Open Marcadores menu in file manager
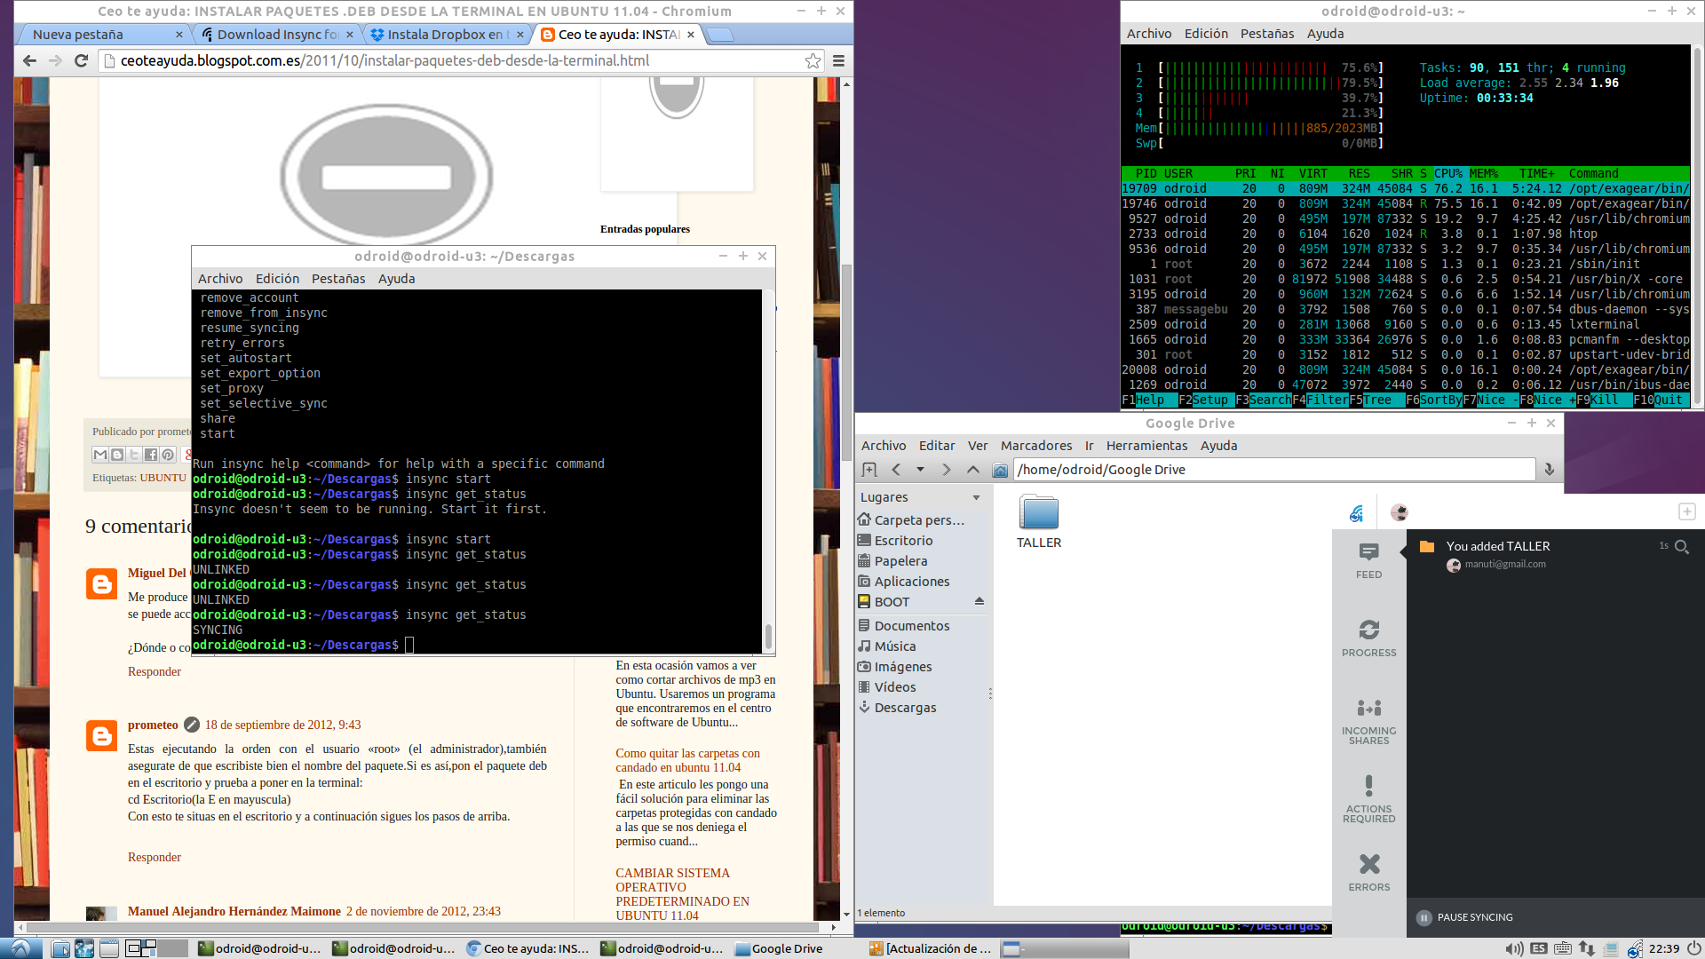1705x959 pixels. click(1035, 446)
